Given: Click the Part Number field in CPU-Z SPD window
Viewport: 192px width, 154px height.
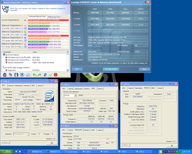Looking at the screenshot, I should click(87, 109).
